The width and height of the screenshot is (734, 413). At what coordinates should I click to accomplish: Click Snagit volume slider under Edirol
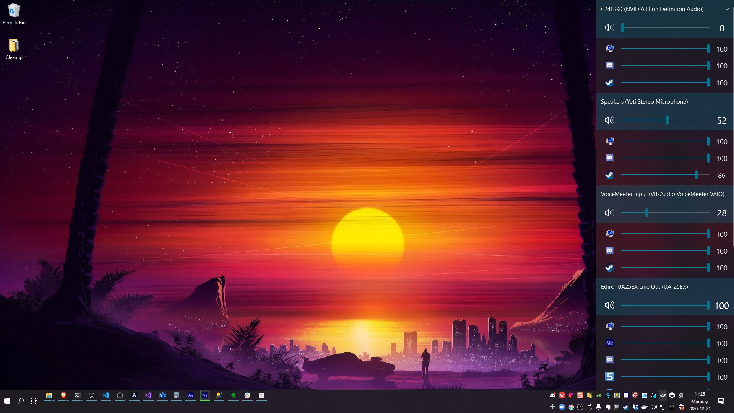tap(666, 377)
